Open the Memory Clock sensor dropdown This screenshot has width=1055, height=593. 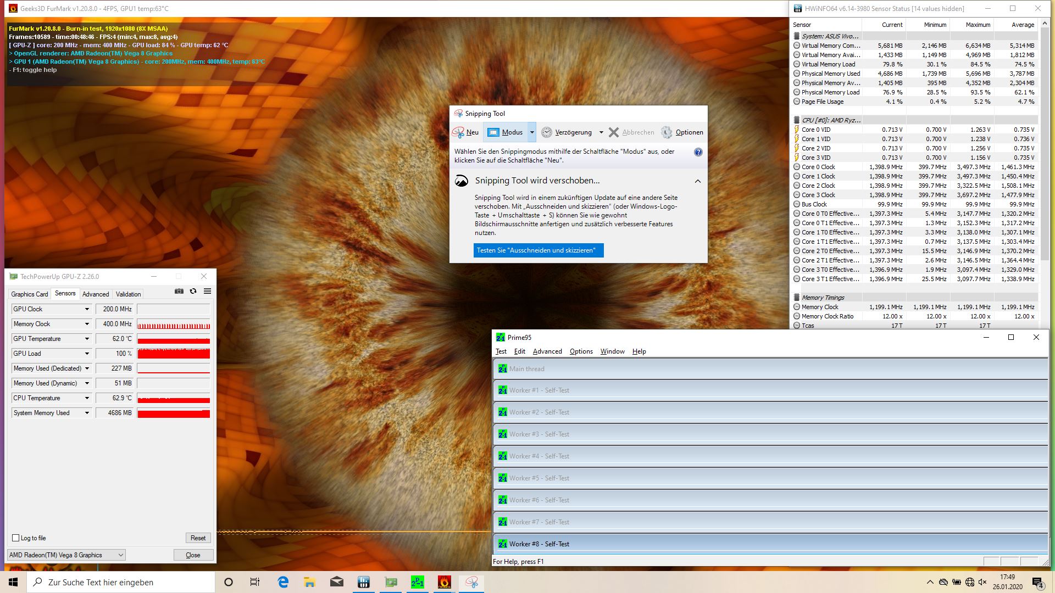click(x=87, y=324)
